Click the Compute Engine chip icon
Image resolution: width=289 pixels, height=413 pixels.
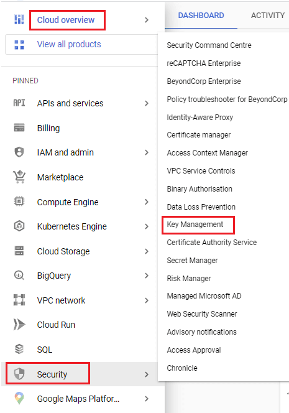[x=19, y=202]
